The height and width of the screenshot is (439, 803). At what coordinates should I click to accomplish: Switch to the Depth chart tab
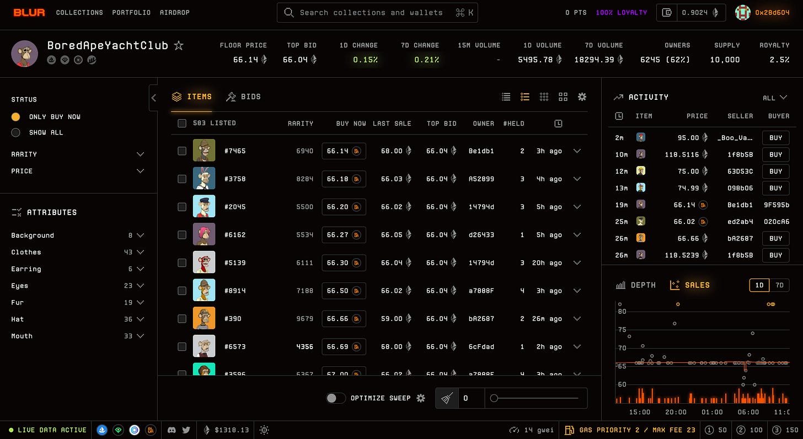636,285
